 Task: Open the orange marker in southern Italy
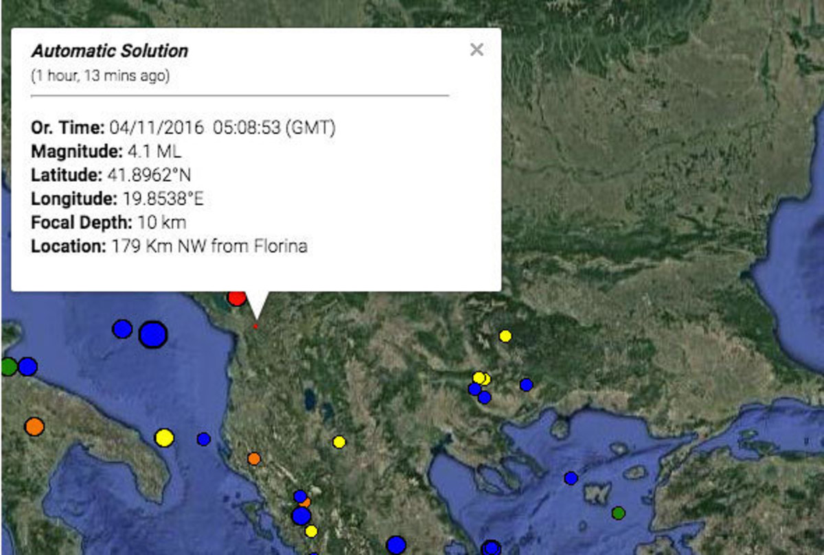pos(34,427)
